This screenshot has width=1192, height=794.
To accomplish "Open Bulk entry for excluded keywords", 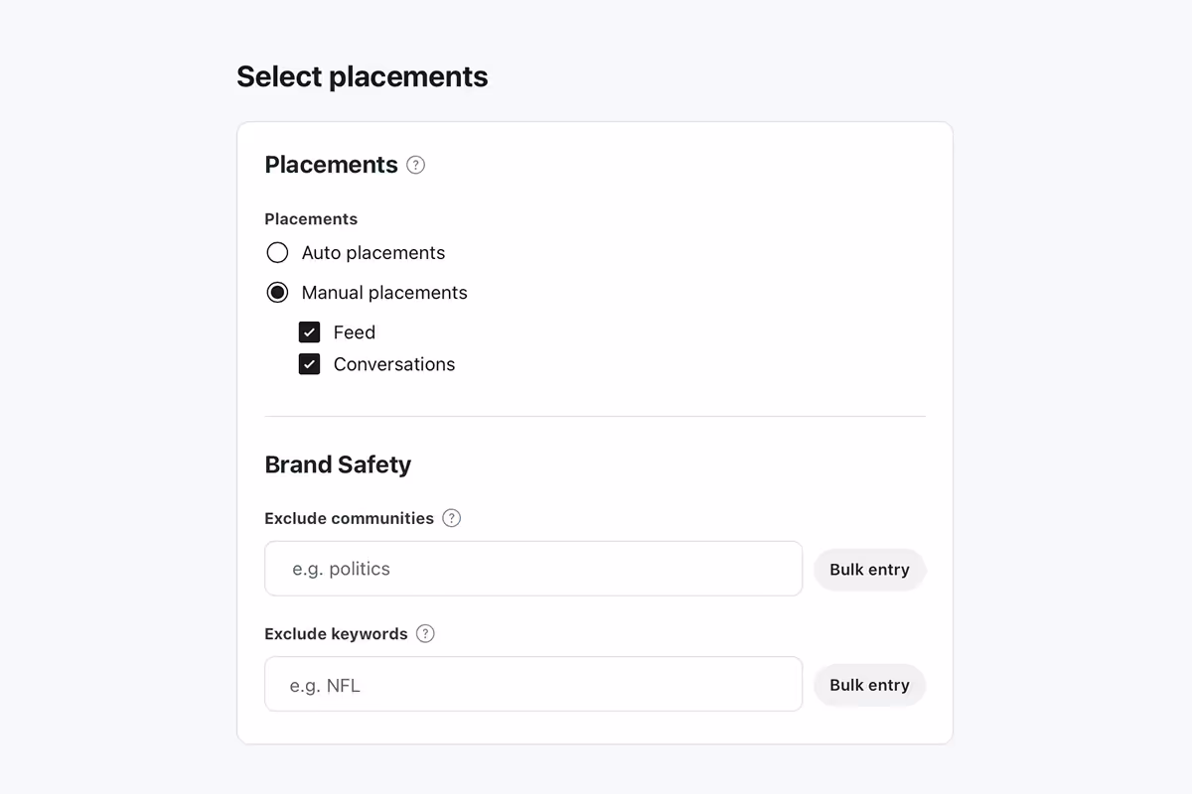I will 869,684.
